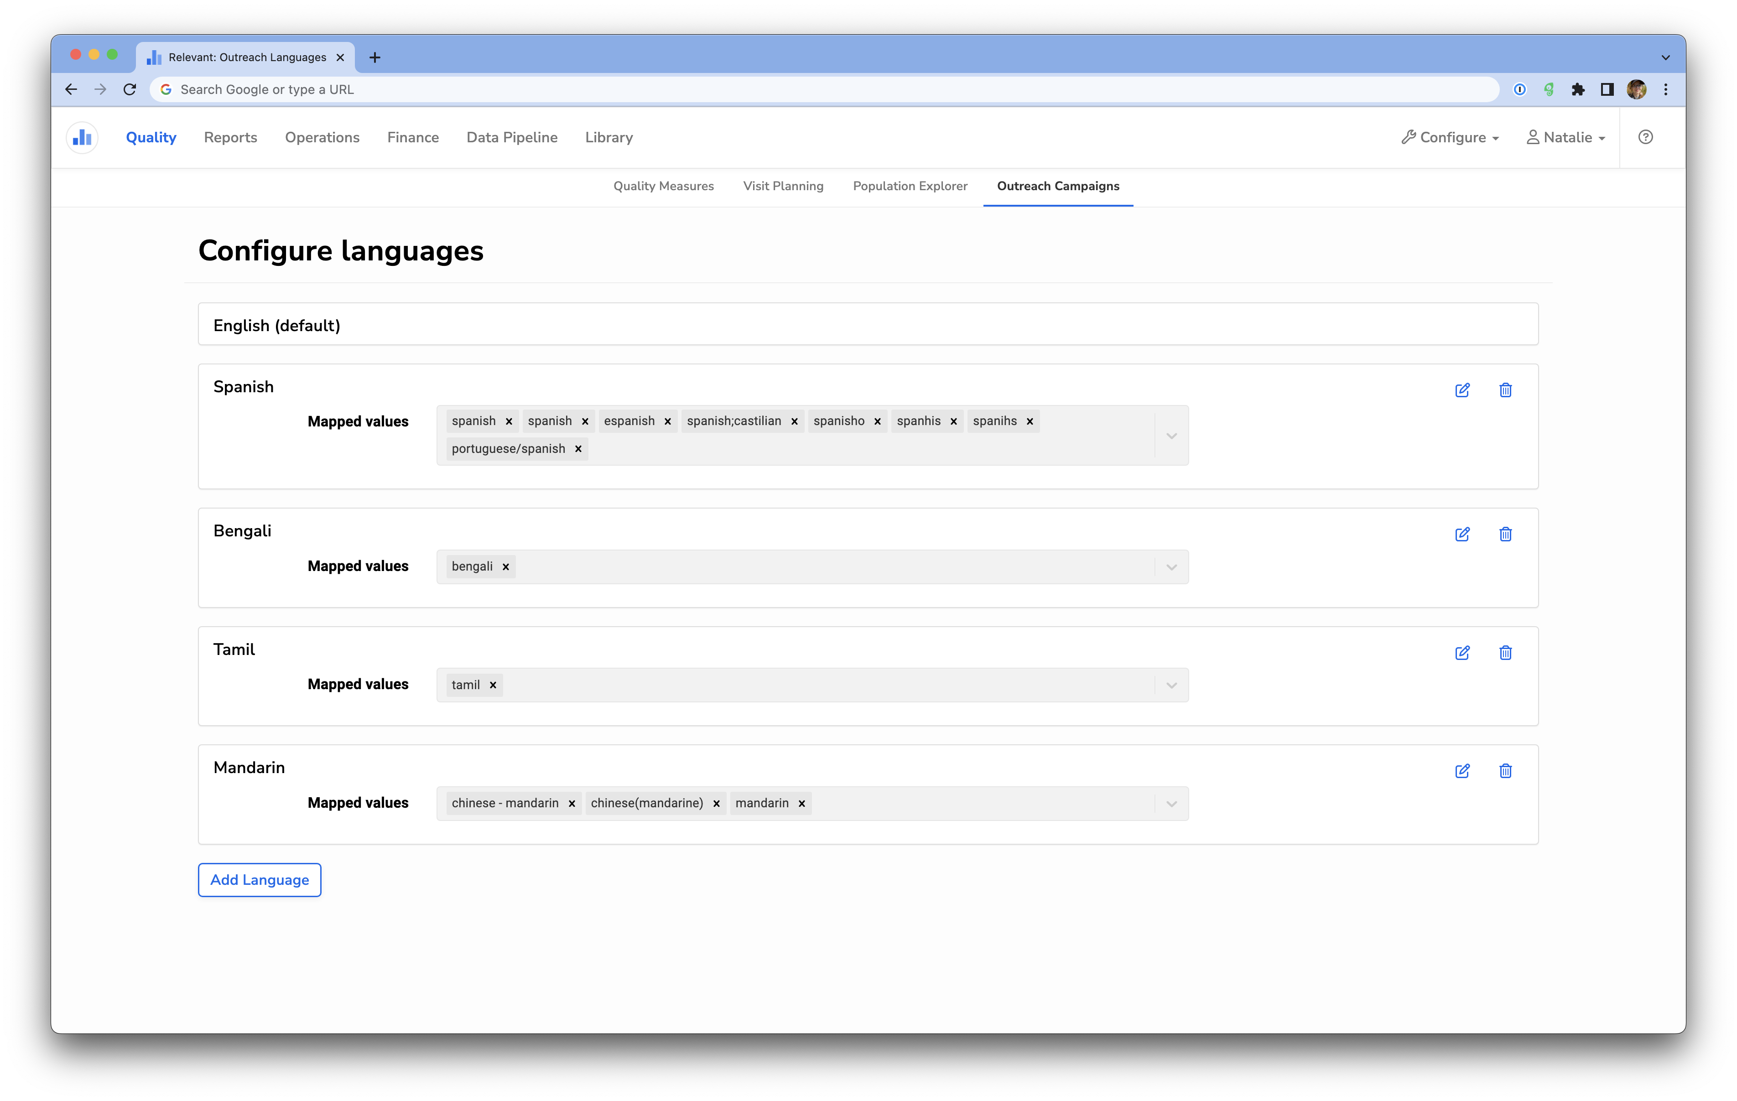Remove the espanish mapped value
This screenshot has height=1101, width=1737.
(668, 421)
